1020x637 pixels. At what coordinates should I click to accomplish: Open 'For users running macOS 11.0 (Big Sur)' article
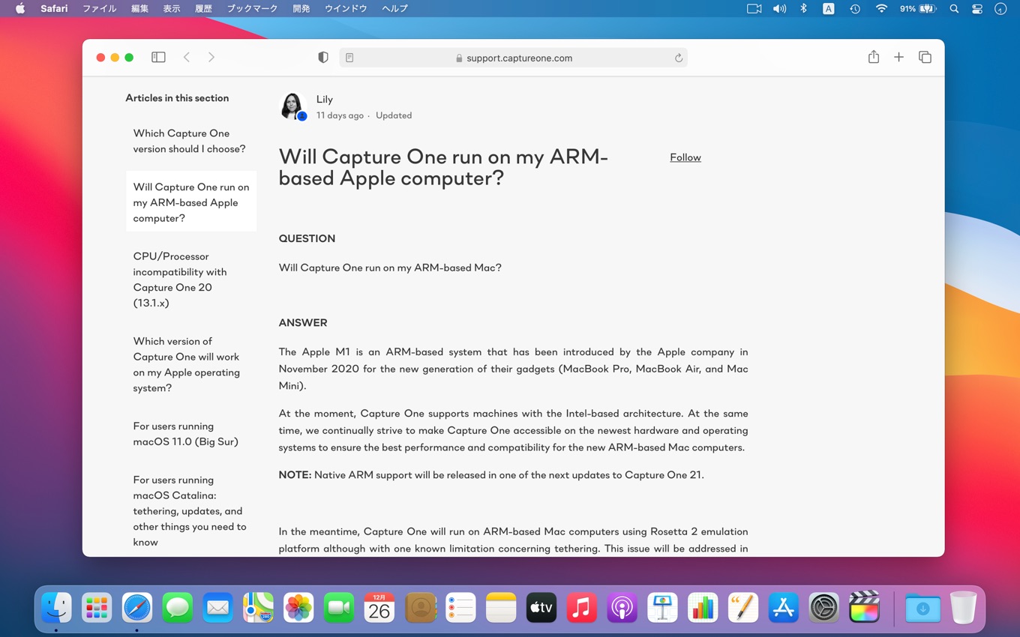tap(185, 434)
